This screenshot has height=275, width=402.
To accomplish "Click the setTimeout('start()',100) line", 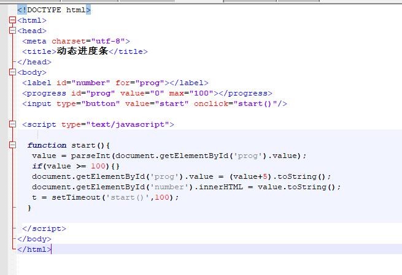I will (x=105, y=197).
